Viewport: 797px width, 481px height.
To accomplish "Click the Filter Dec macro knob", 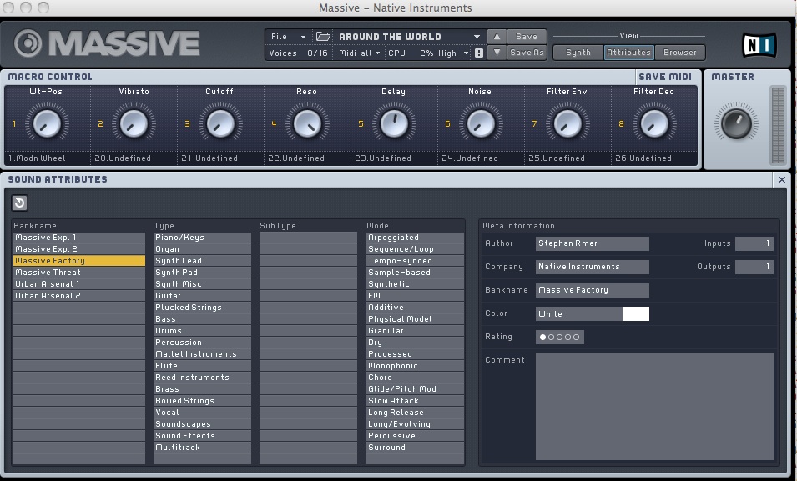I will [x=654, y=123].
